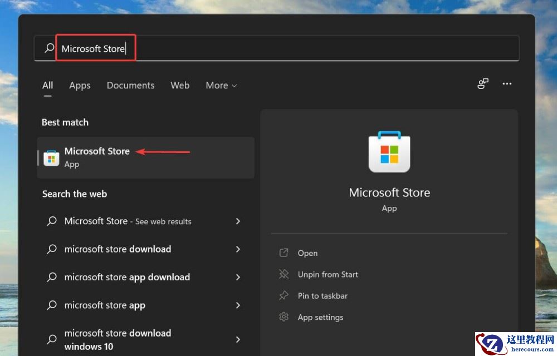Select the pushpin icon next to Pin to taskbar
This screenshot has height=356, width=557.
click(284, 296)
